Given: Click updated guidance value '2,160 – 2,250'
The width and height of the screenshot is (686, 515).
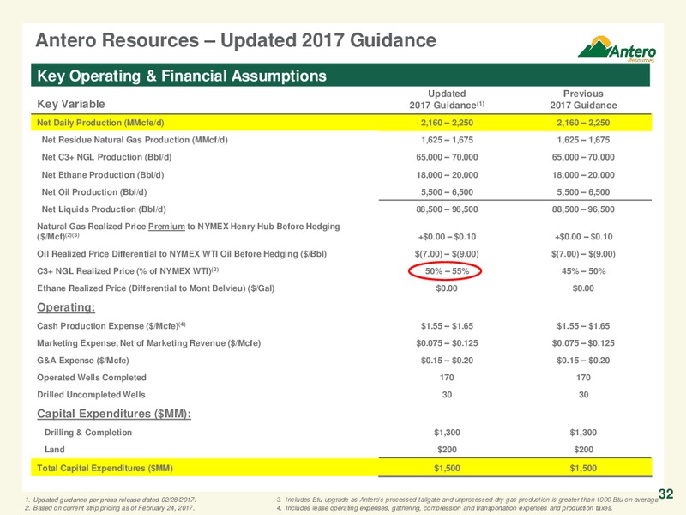Looking at the screenshot, I should pos(447,123).
